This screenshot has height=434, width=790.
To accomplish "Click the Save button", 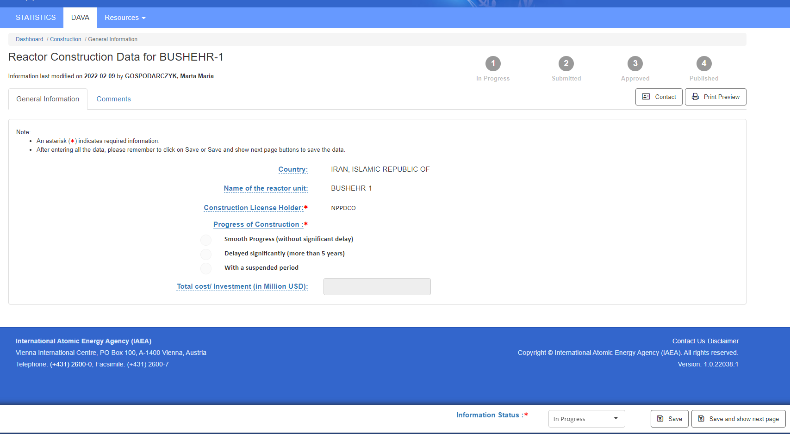I will tap(670, 419).
